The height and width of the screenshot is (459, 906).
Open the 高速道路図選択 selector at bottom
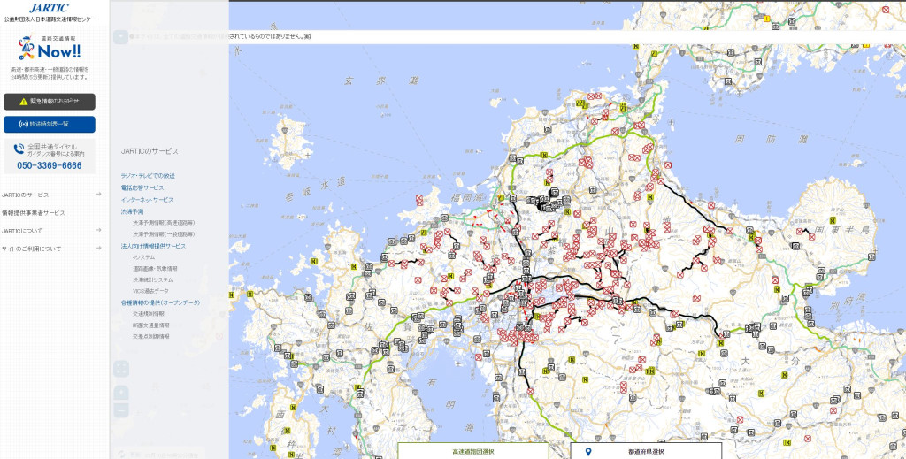click(472, 451)
